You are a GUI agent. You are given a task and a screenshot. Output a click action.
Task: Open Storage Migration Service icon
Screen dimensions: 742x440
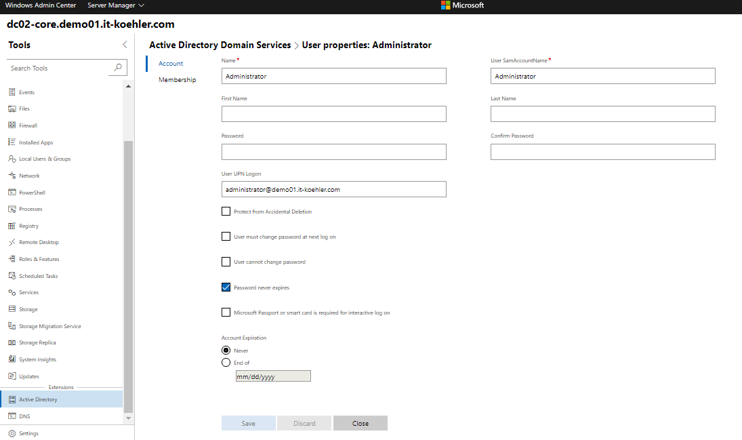[12, 326]
